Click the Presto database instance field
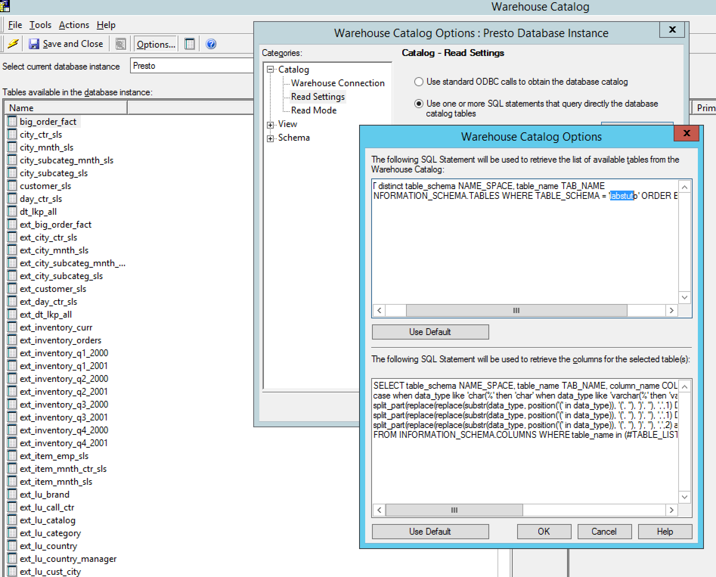Viewport: 716px width, 577px height. 191,66
